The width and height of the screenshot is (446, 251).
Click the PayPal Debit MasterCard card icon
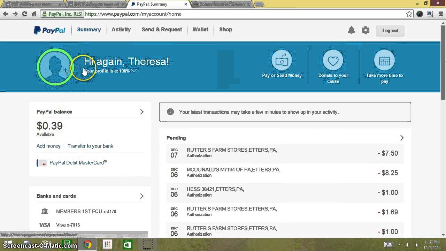(42, 163)
